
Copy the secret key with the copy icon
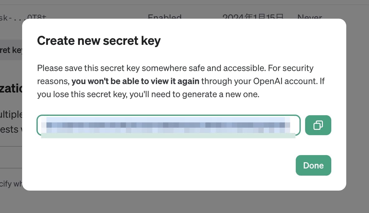click(x=318, y=125)
